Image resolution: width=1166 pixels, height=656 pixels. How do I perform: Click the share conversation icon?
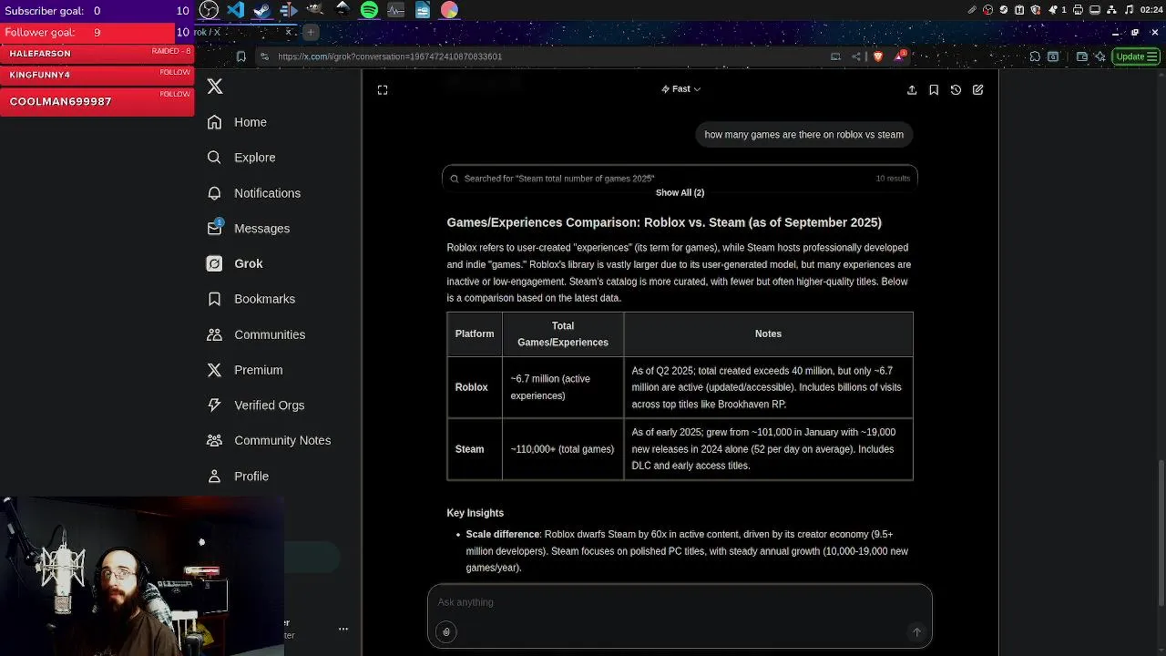click(912, 89)
